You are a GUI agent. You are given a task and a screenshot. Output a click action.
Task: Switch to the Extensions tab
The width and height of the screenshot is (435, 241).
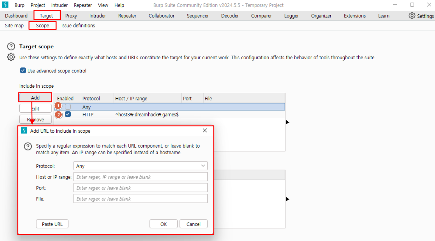(355, 16)
